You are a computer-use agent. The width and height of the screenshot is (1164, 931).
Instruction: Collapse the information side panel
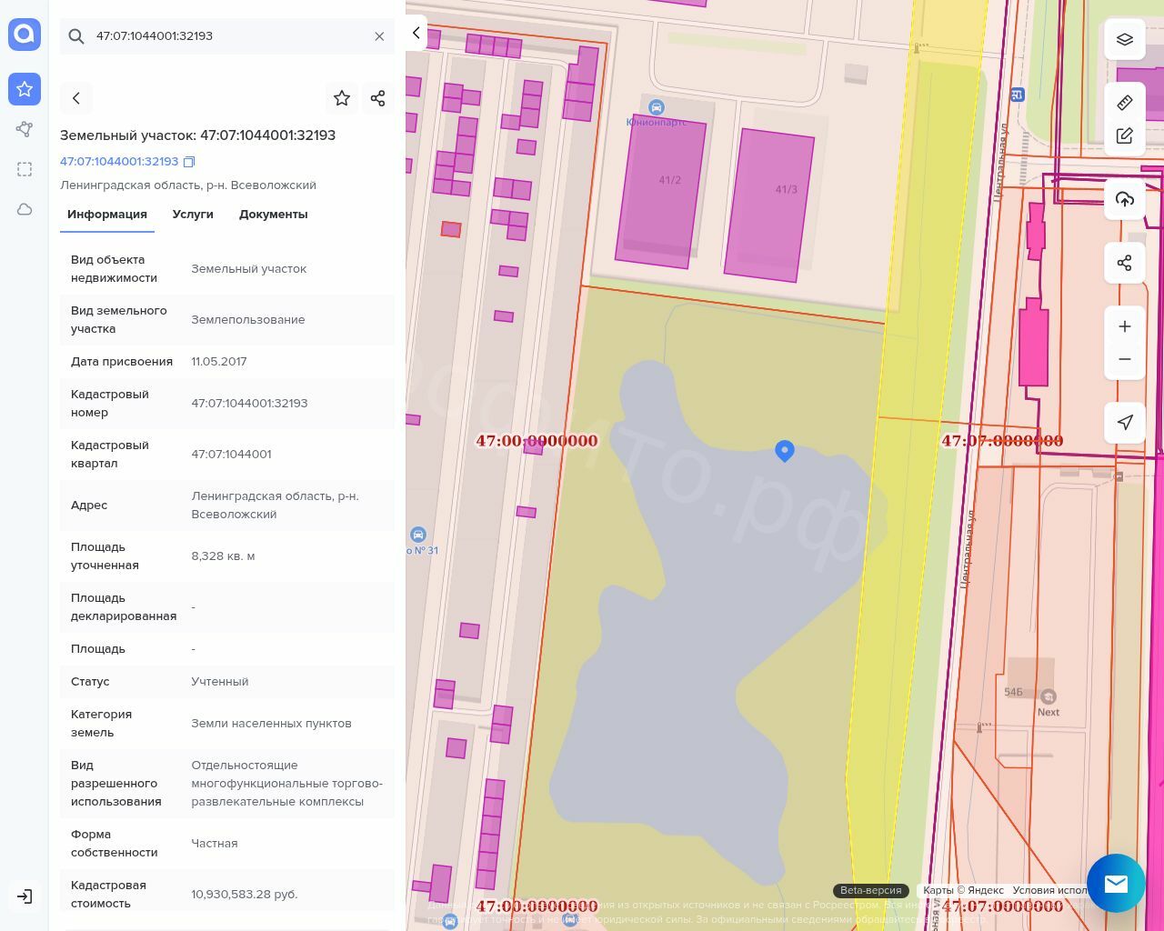coord(416,33)
